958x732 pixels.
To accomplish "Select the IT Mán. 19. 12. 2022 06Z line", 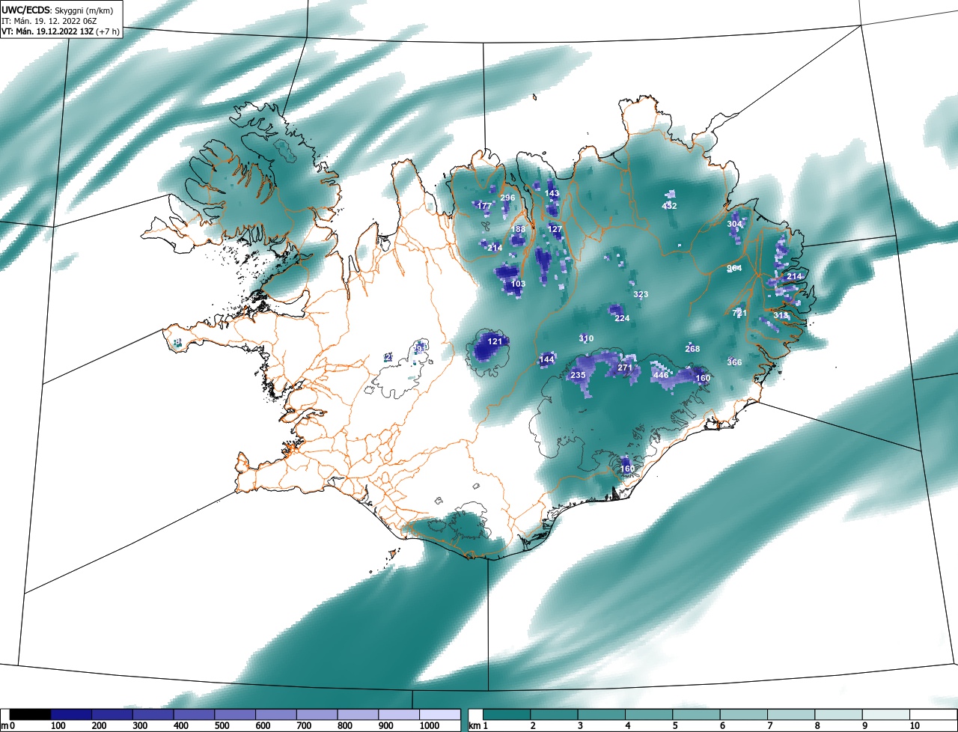I will (x=49, y=20).
